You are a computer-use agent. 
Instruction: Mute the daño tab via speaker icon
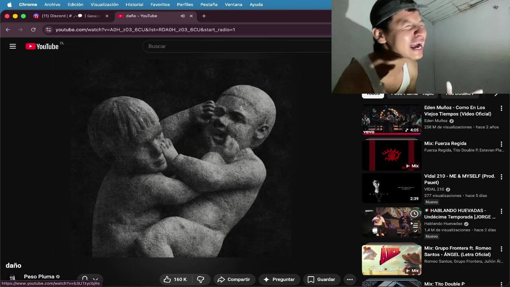click(x=182, y=16)
